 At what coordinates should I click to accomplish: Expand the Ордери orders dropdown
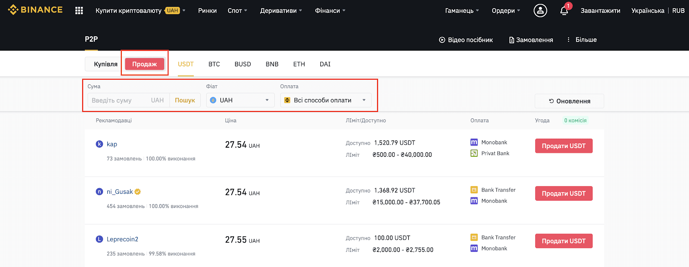(x=506, y=10)
